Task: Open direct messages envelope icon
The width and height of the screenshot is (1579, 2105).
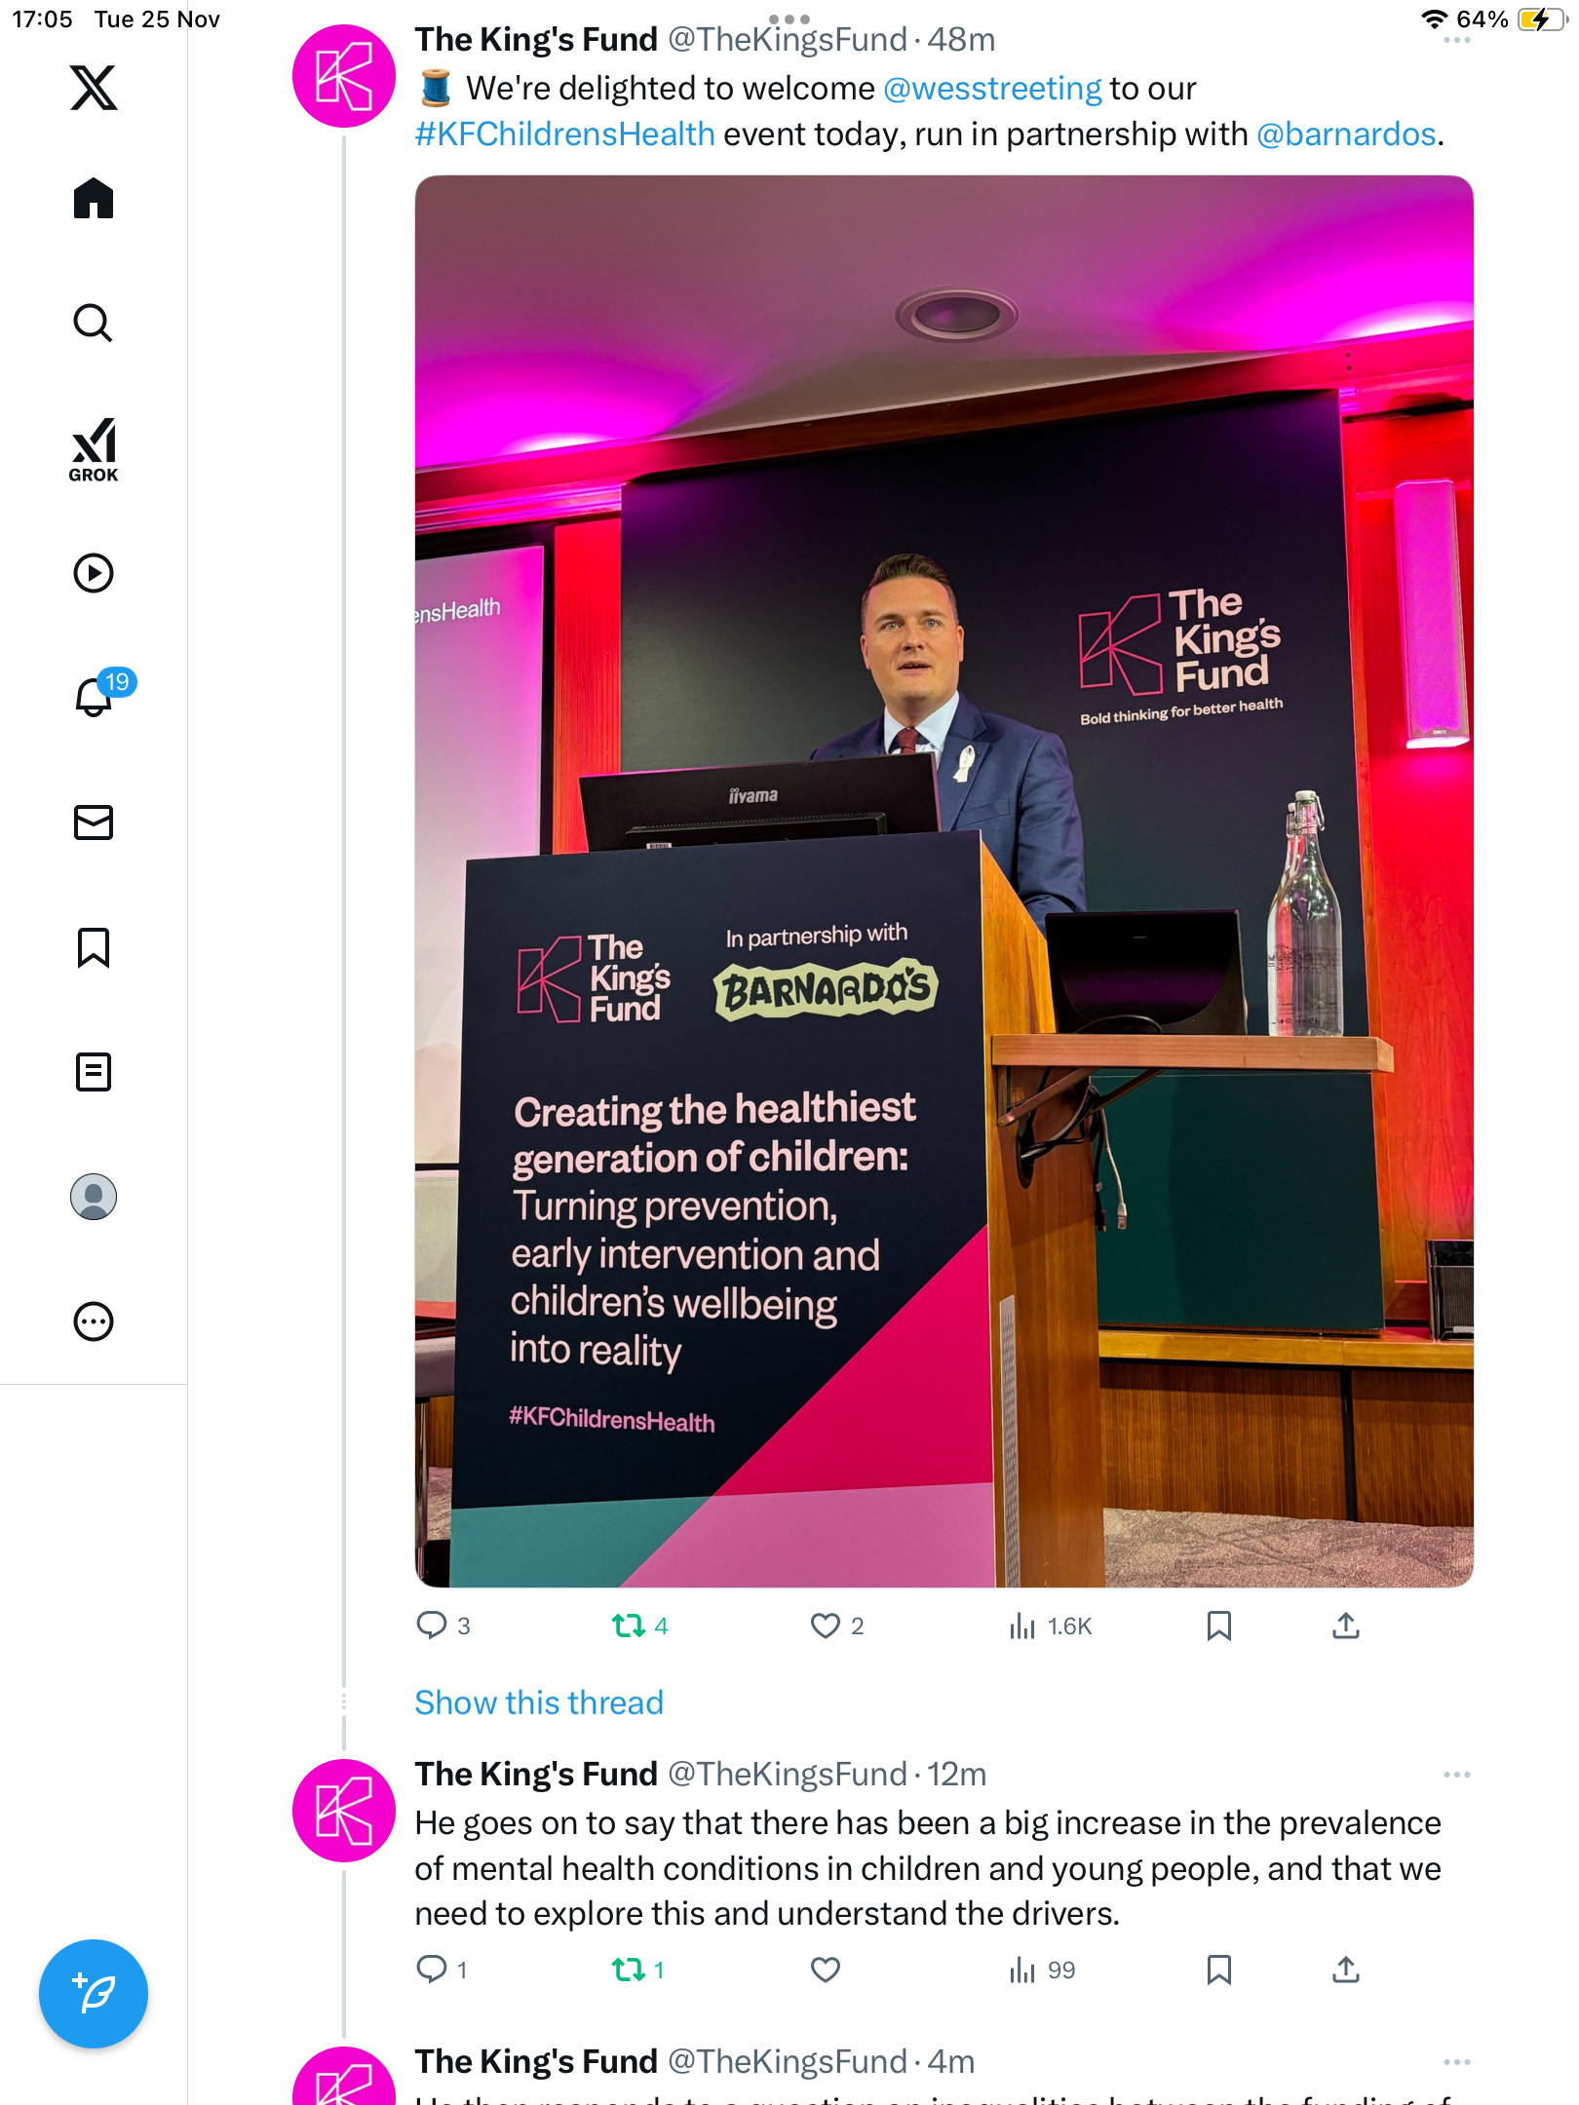Action: click(x=94, y=823)
